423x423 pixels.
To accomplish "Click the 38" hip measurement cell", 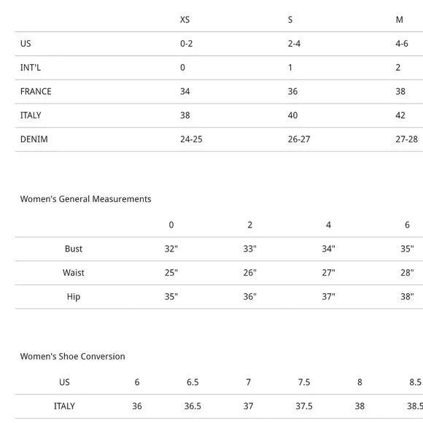I will (x=407, y=297).
